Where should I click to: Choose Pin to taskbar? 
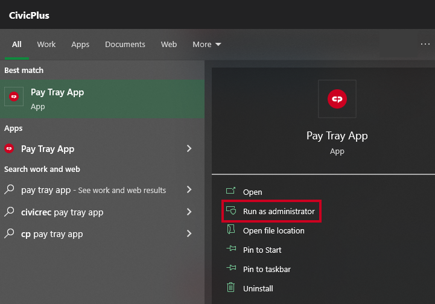(267, 270)
